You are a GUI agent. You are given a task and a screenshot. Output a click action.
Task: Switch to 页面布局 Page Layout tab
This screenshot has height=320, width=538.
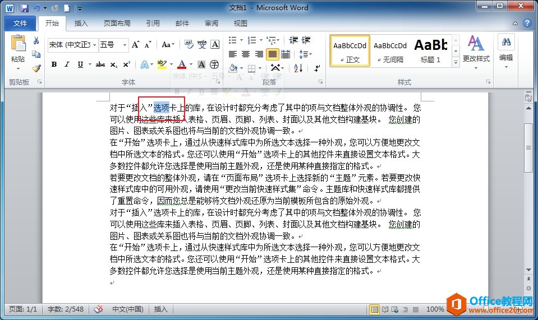(x=117, y=24)
